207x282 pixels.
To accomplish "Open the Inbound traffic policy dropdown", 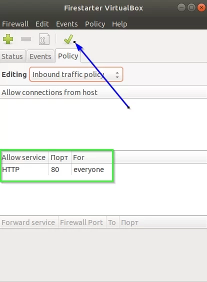I will pyautogui.click(x=76, y=74).
